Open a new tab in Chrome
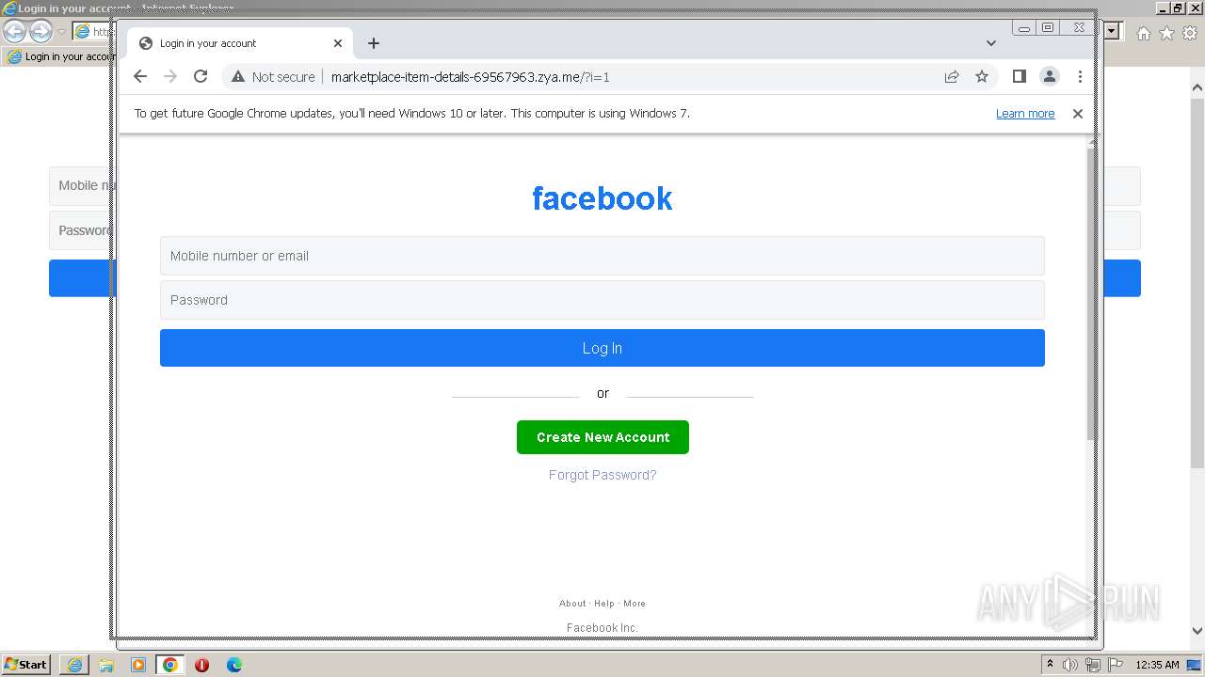1205x677 pixels. pyautogui.click(x=374, y=43)
